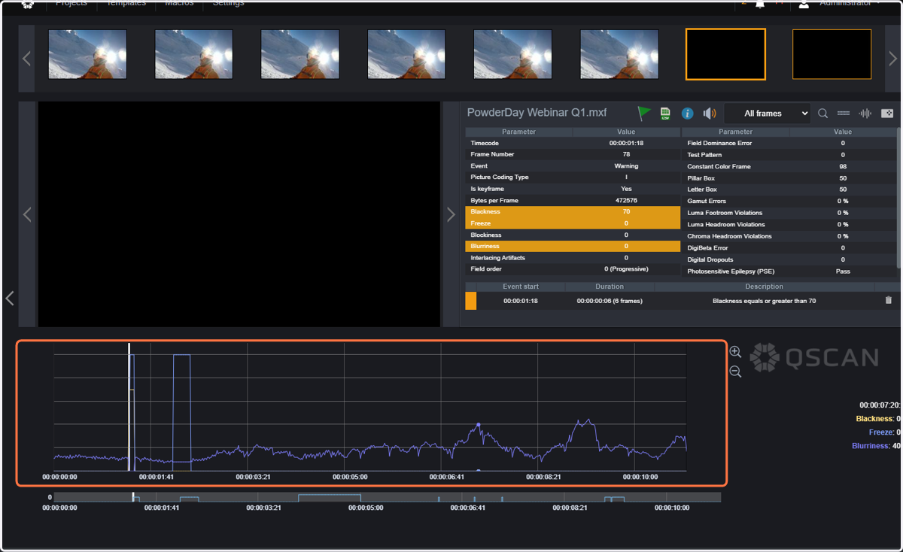Image resolution: width=903 pixels, height=552 pixels.
Task: Click the Letter Box row
Action: (x=789, y=190)
